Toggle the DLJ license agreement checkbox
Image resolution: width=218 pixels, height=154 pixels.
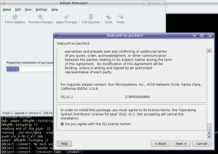62,124
